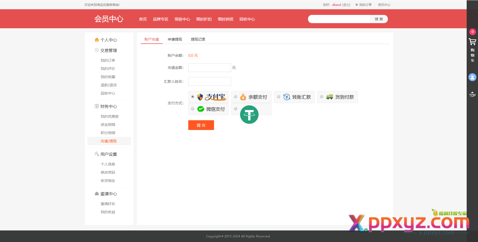
Task: Click the 会员中心 logo title
Action: (x=109, y=19)
